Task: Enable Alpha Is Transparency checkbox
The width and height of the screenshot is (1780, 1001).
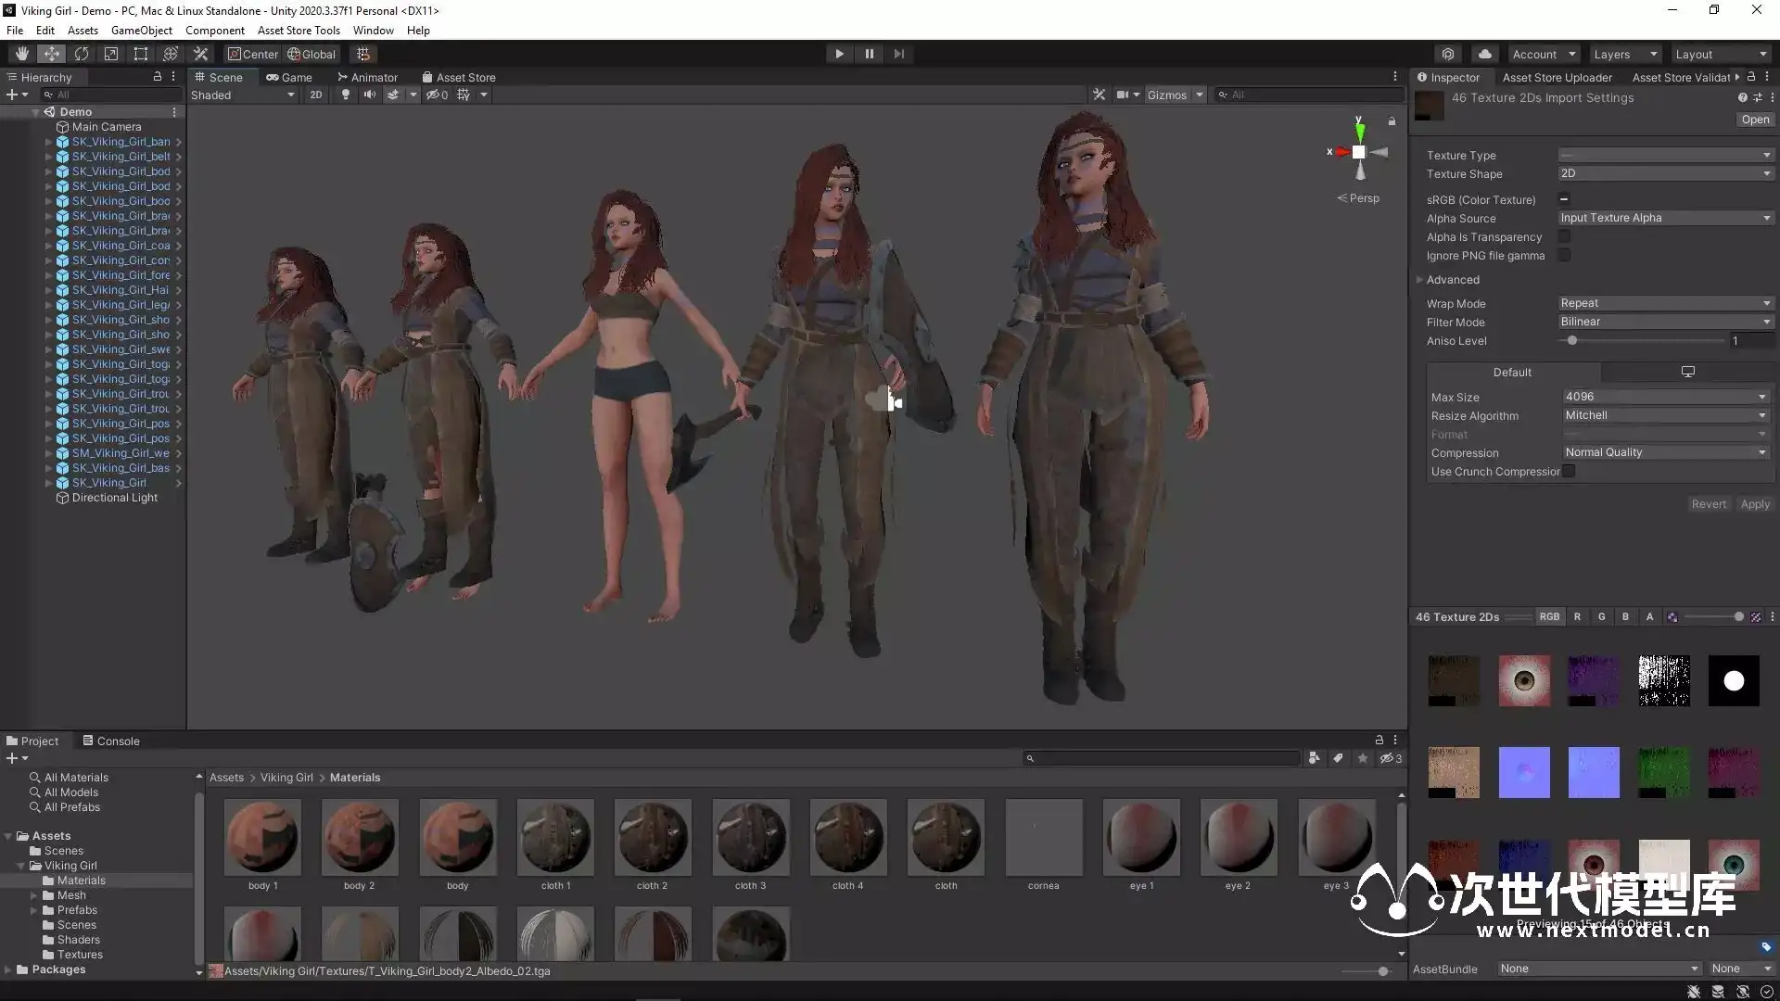Action: point(1564,237)
